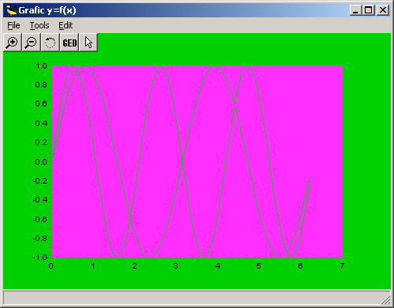Click the y-axis label 0.0
The image size is (394, 308).
coord(41,161)
